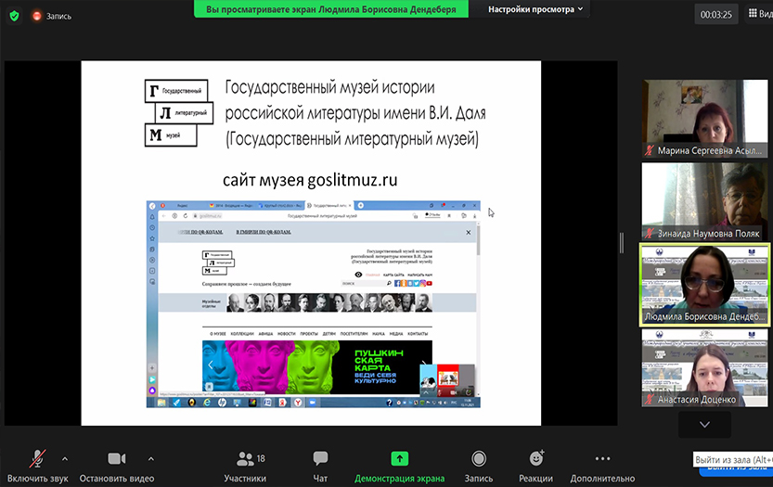
Task: Open the Участники participants panel
Action: click(x=245, y=465)
